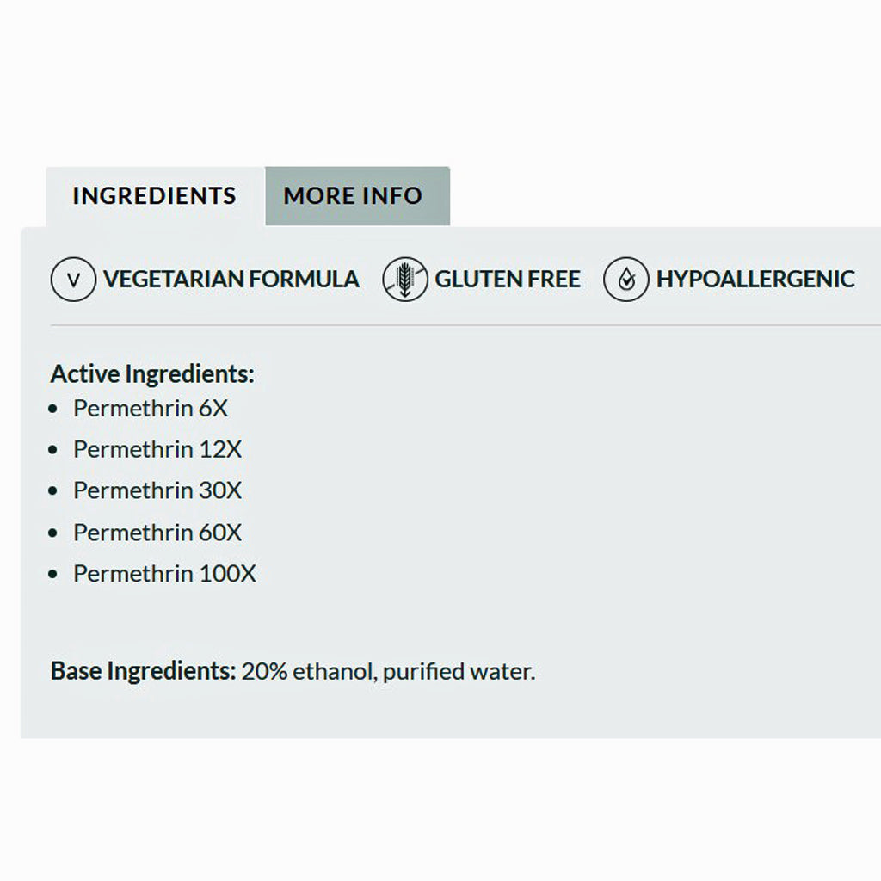
Task: Click the V symbol inside vegetarian badge
Action: point(73,280)
